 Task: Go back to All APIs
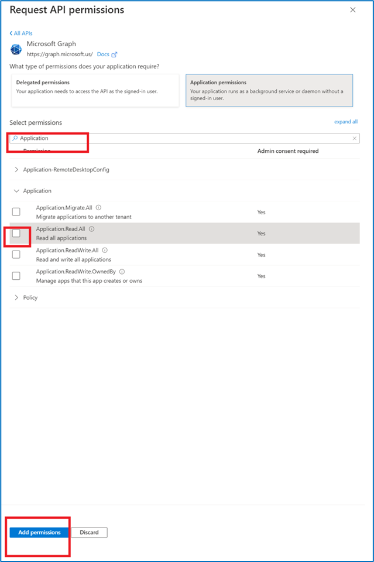click(21, 33)
